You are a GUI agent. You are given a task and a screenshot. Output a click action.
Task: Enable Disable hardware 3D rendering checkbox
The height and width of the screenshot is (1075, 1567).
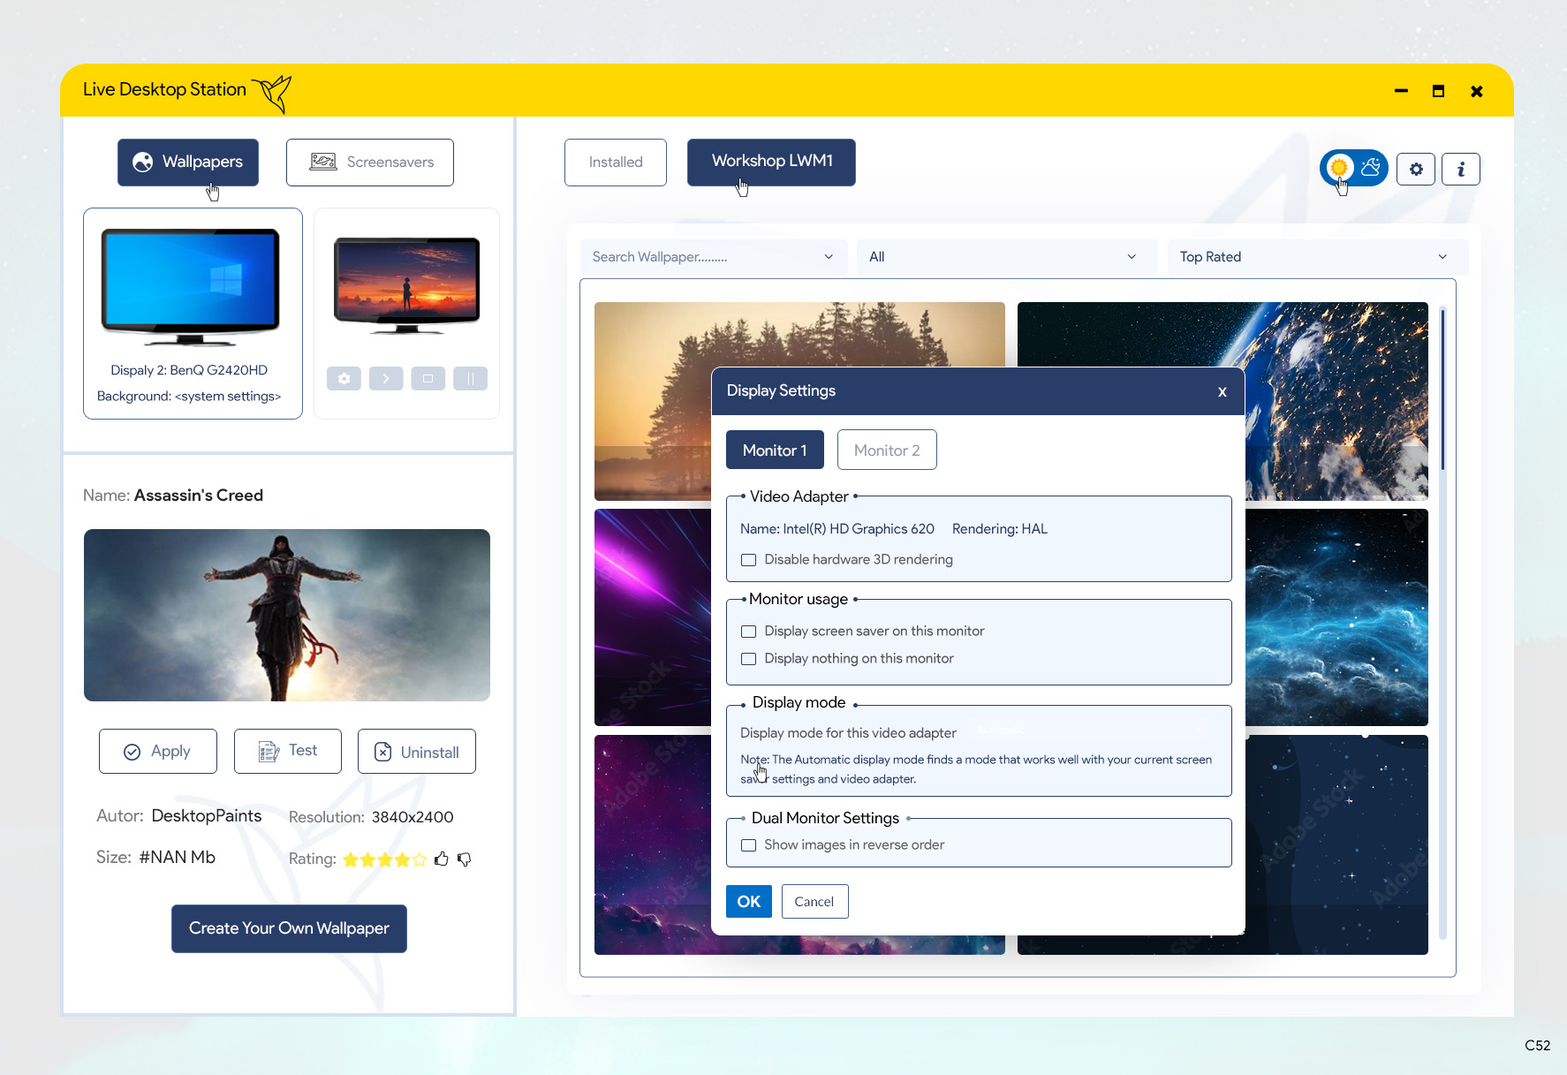point(748,560)
